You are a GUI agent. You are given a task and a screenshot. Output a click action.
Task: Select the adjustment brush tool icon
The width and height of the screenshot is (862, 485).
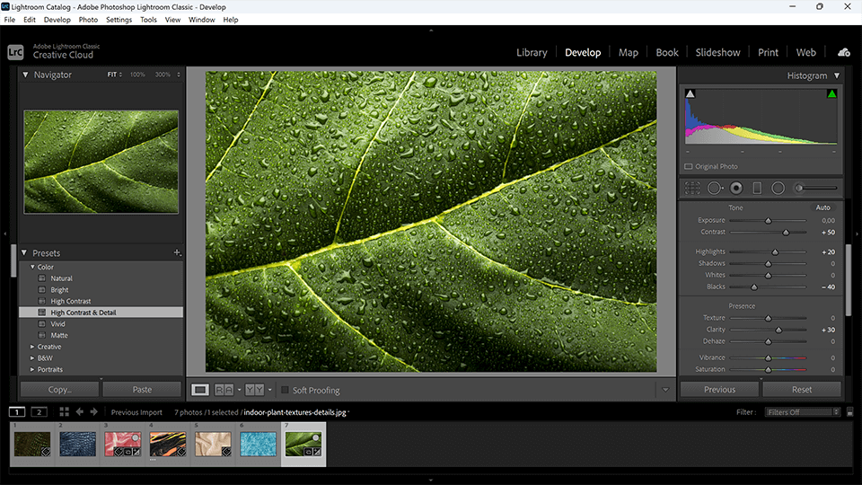[x=816, y=188]
